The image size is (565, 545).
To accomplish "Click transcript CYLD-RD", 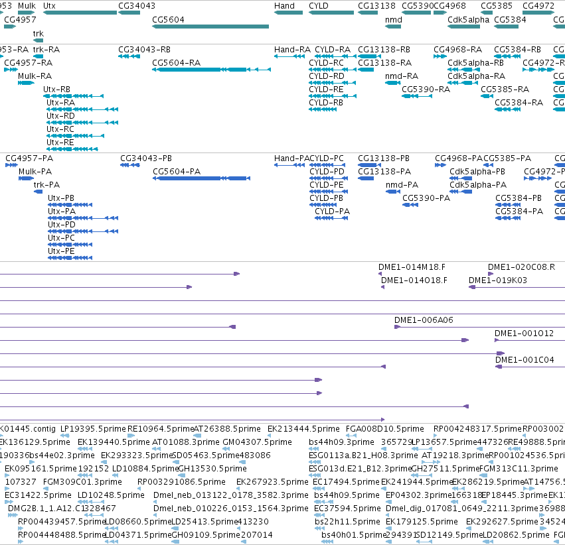I will 332,83.
